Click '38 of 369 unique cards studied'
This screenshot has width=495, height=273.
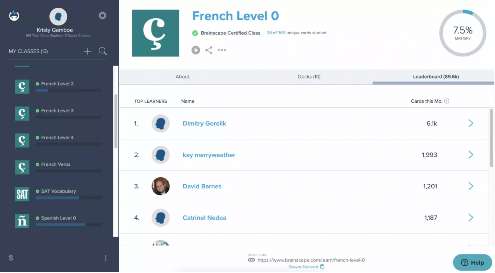coord(296,33)
